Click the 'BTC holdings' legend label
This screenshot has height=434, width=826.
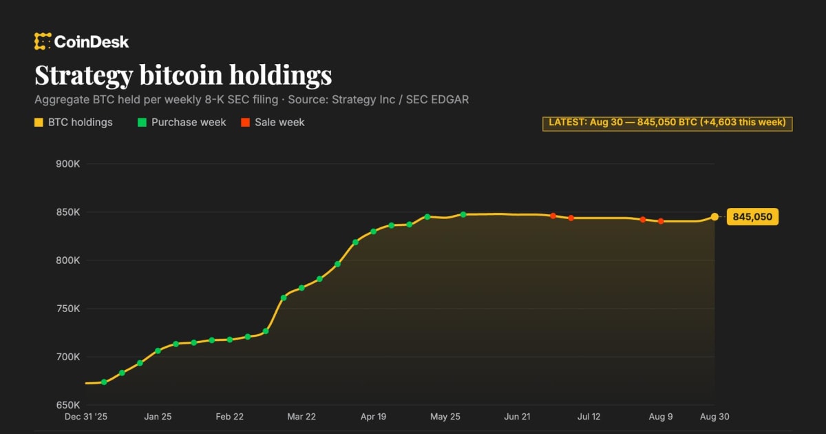[x=81, y=123]
